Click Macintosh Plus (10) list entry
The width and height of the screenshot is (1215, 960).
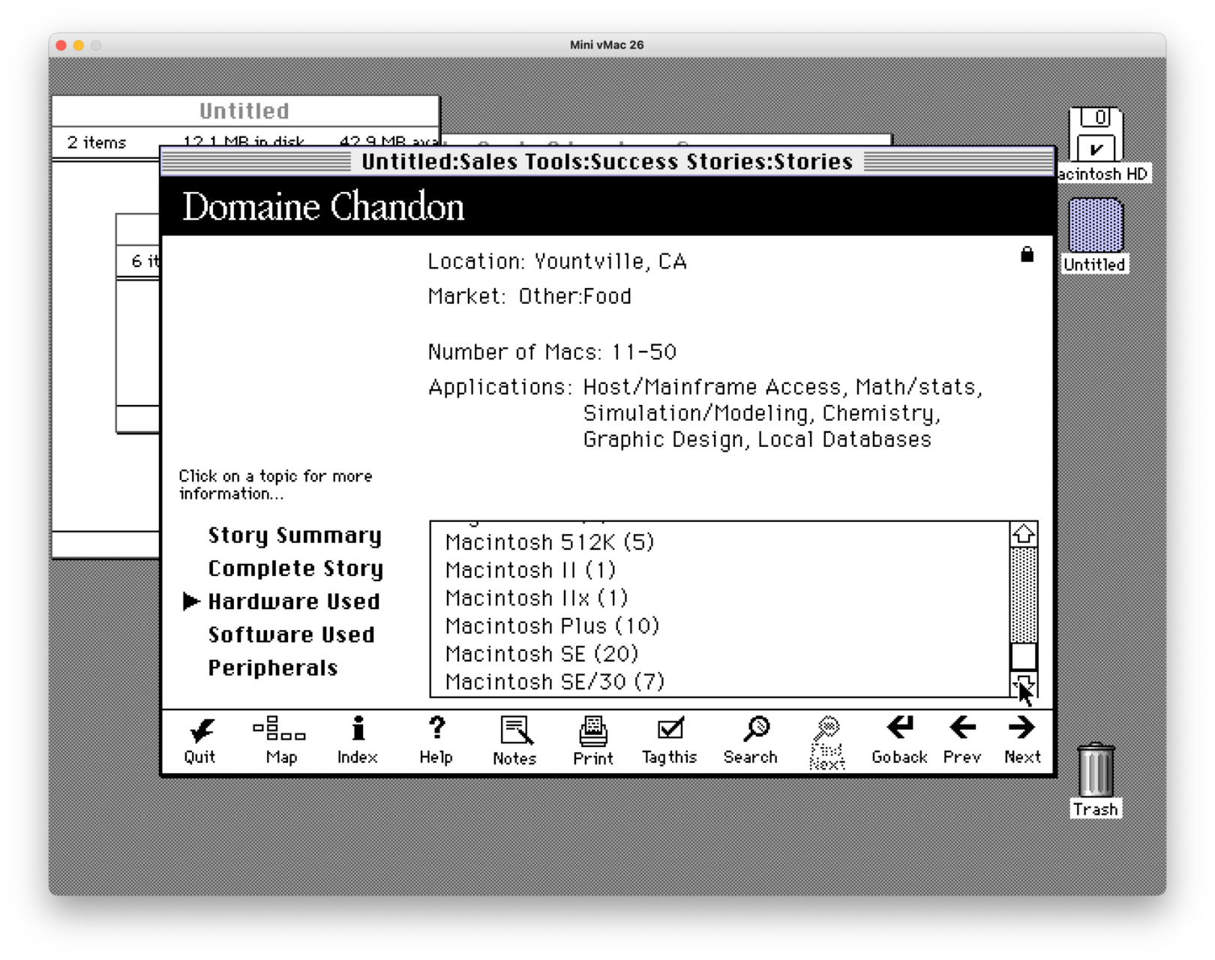tap(552, 625)
